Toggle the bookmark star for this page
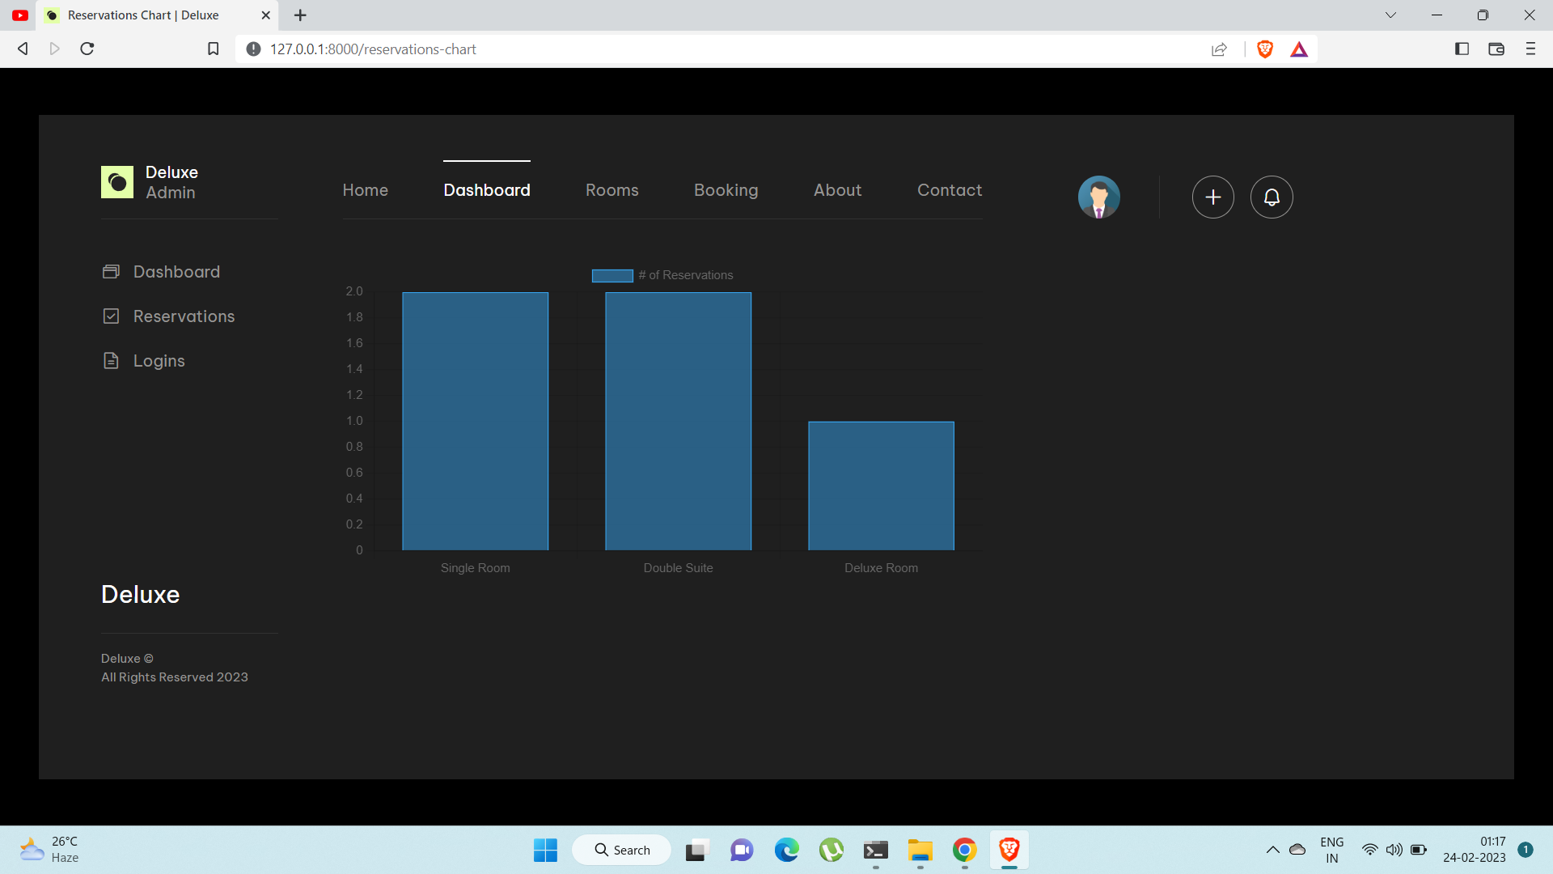The image size is (1553, 874). point(213,49)
